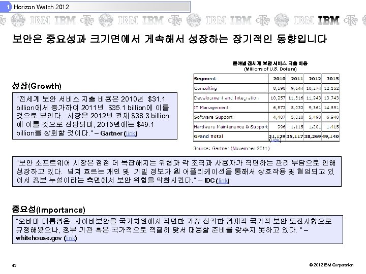Click the Obama cybersecurity quote box

177,229
